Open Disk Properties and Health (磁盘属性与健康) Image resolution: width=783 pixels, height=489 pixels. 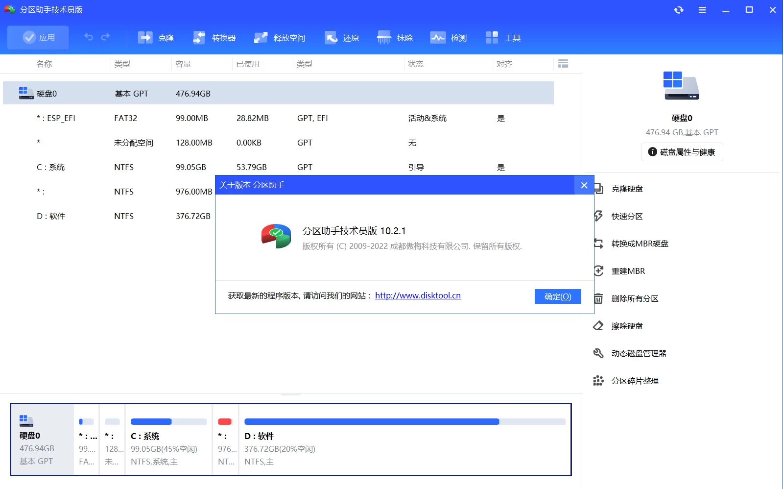click(x=682, y=152)
